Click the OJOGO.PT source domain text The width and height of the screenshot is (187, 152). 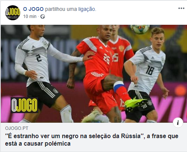[17, 128]
